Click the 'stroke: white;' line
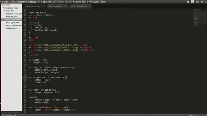 tap(39, 28)
